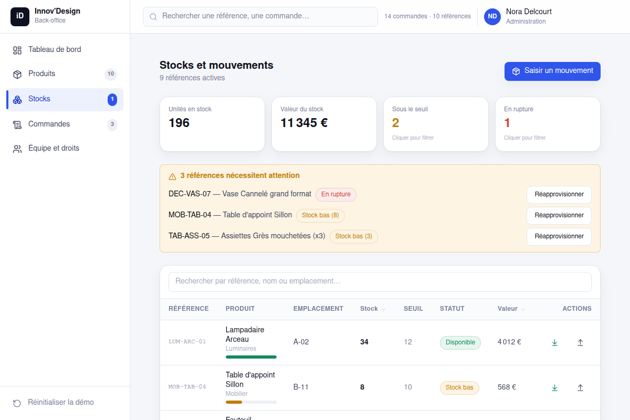Open Nora Delcourt profile name

click(529, 12)
